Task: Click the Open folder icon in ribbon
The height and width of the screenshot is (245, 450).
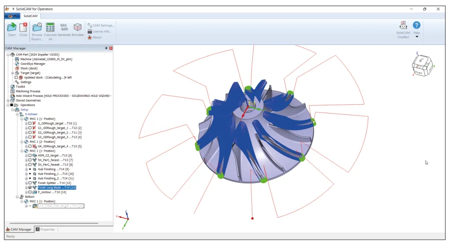Action: (x=12, y=28)
